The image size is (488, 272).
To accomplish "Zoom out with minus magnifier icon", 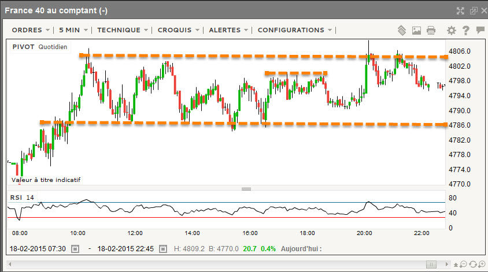I will click(x=463, y=264).
